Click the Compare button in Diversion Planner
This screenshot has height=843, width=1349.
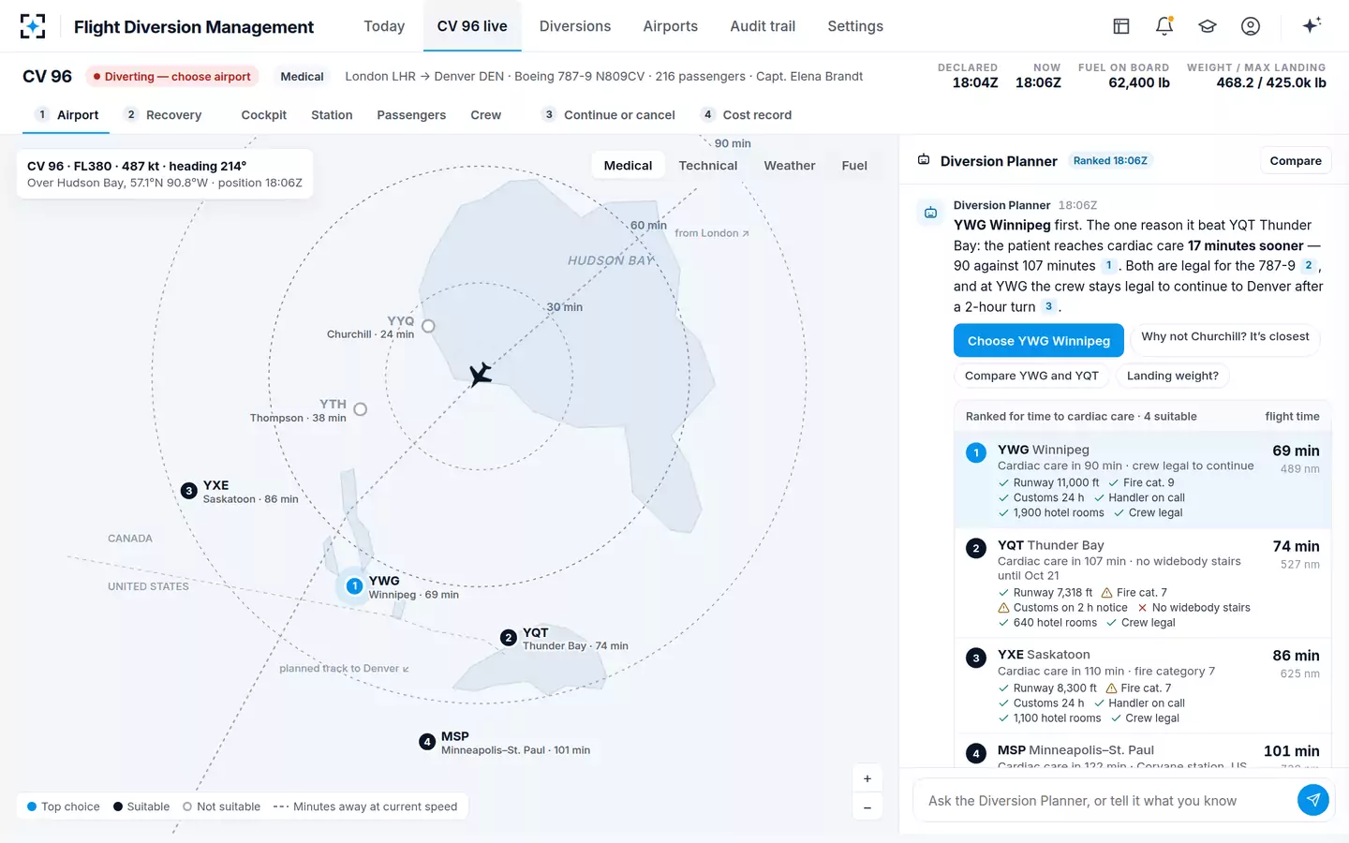(1296, 161)
